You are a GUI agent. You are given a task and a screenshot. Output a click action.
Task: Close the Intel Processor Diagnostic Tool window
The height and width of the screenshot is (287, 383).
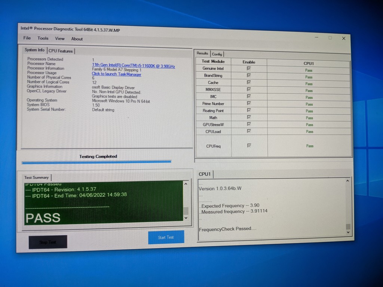click(344, 38)
